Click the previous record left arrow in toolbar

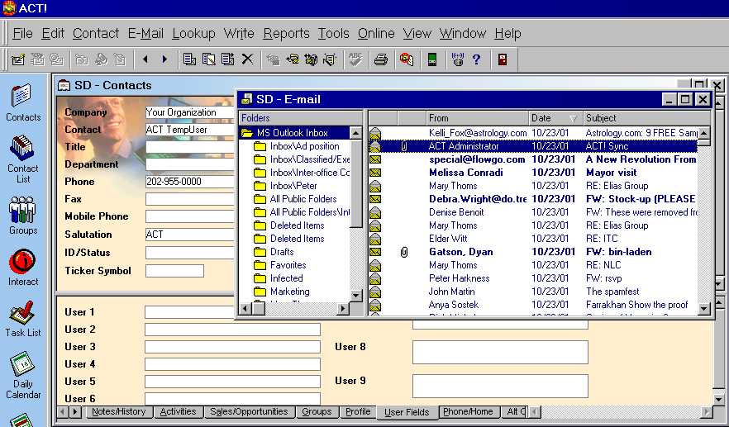(x=145, y=59)
